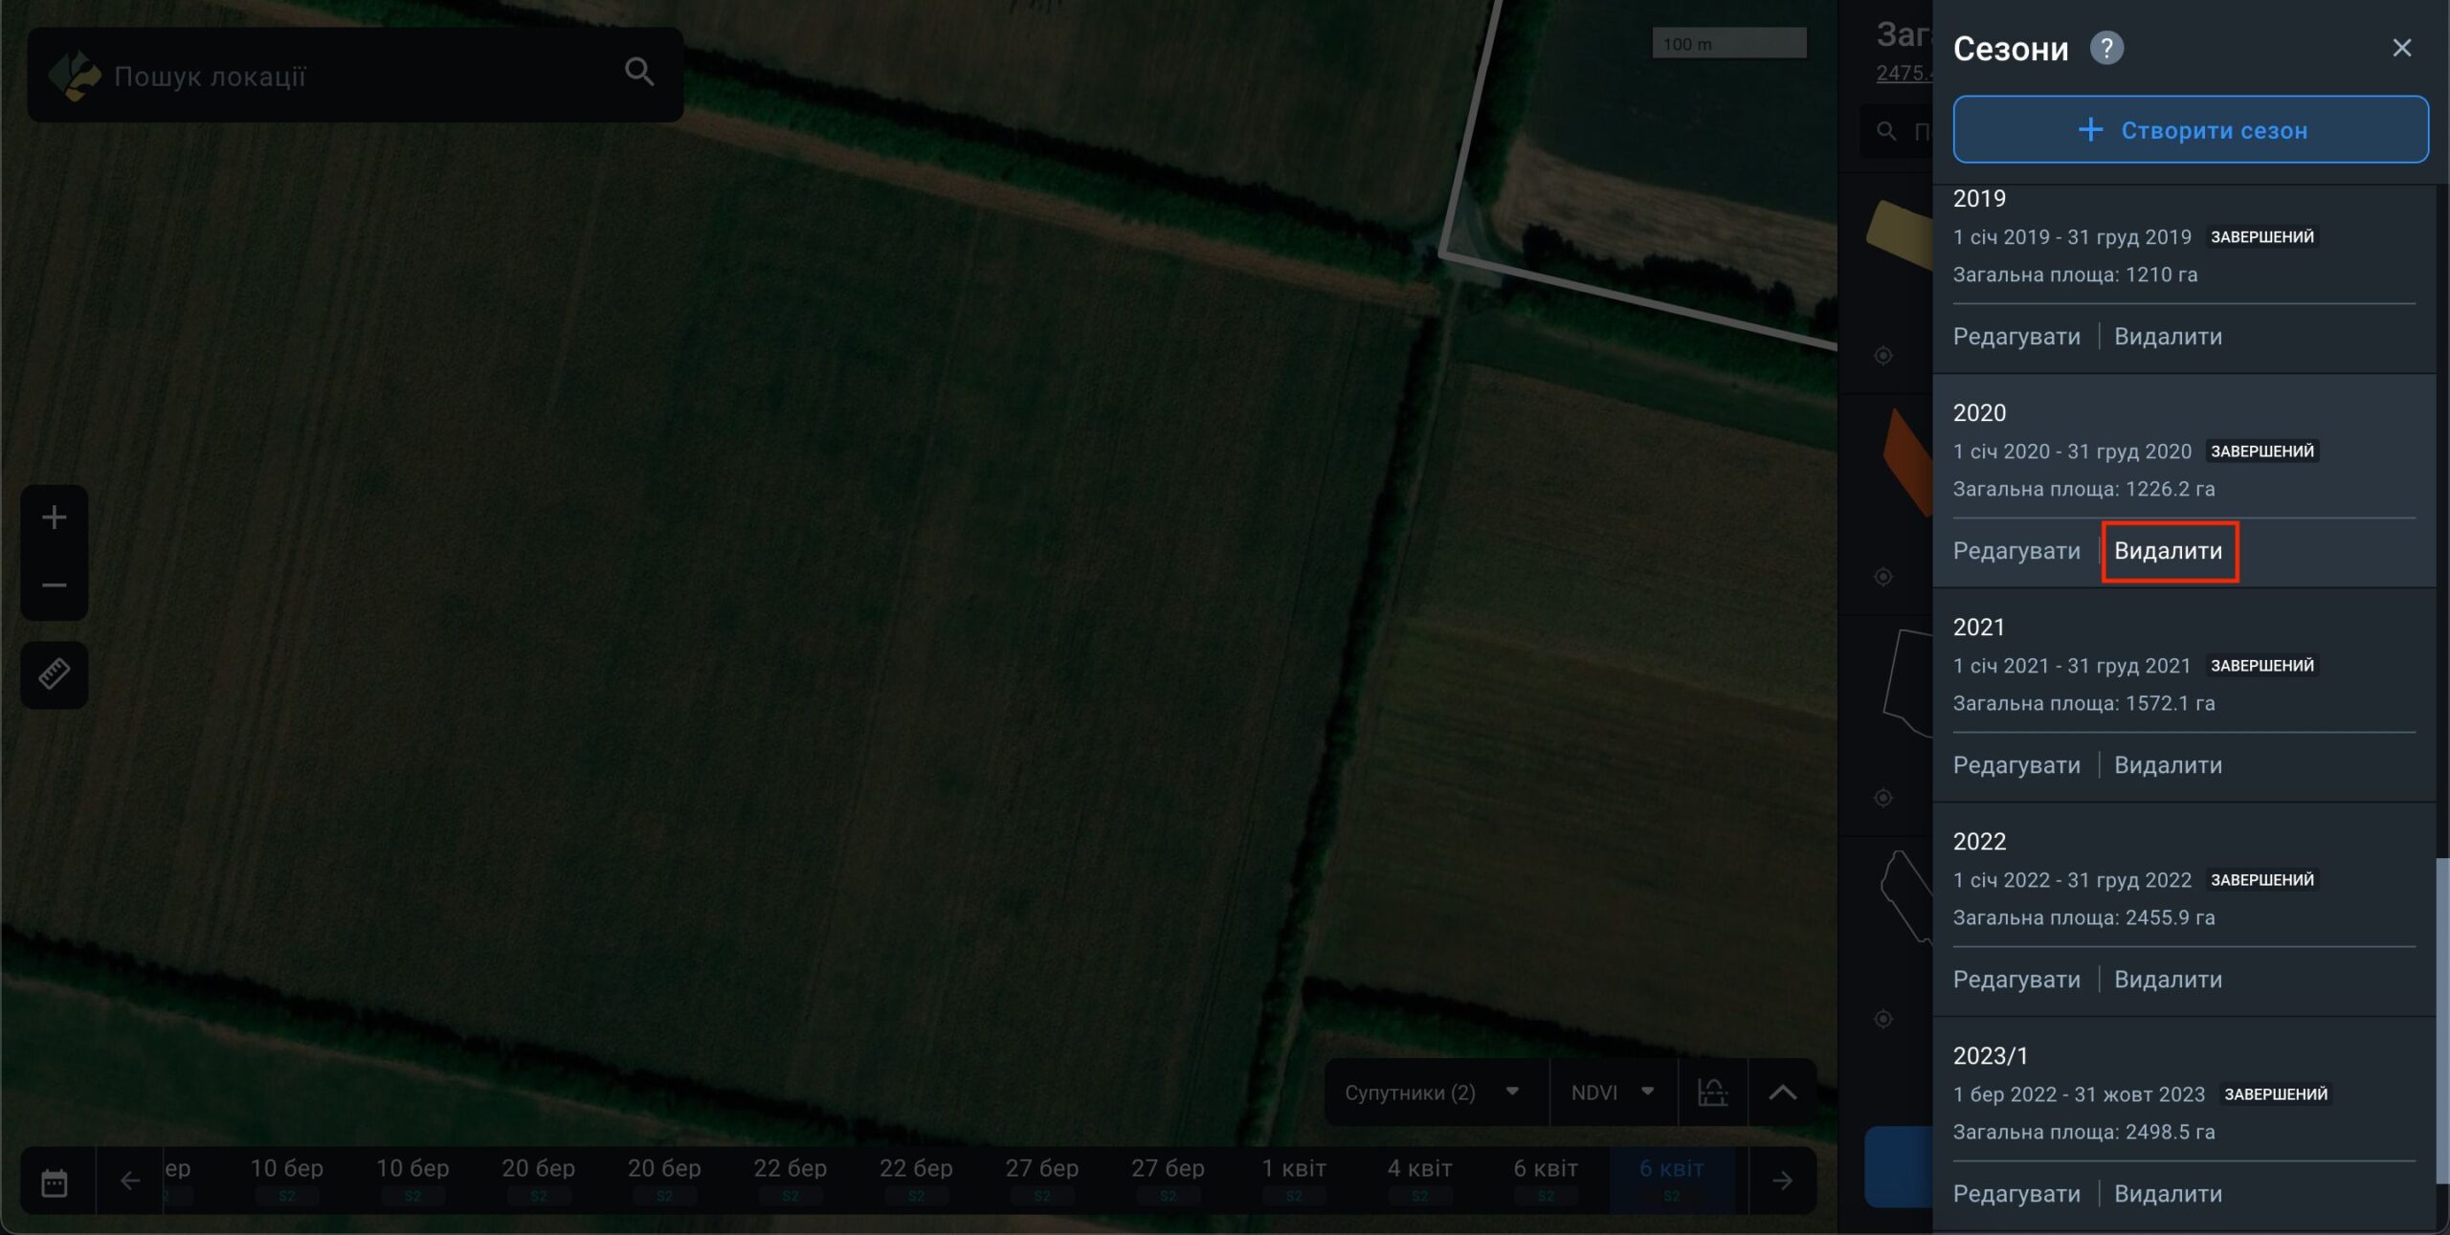This screenshot has width=2450, height=1235.
Task: Click the map zoom in plus button
Action: [x=55, y=518]
